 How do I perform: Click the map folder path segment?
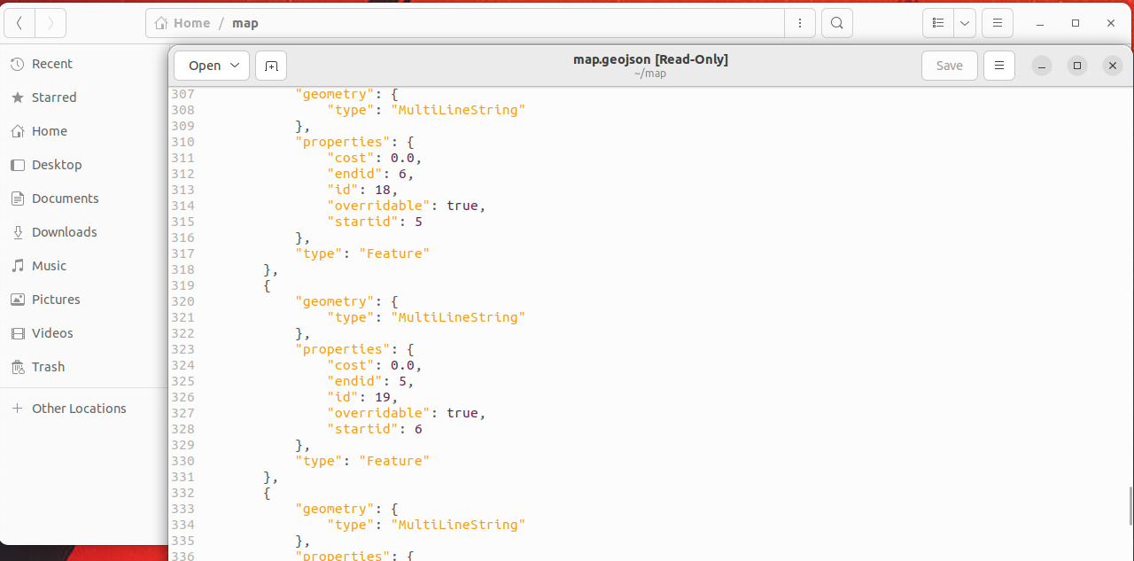[245, 23]
